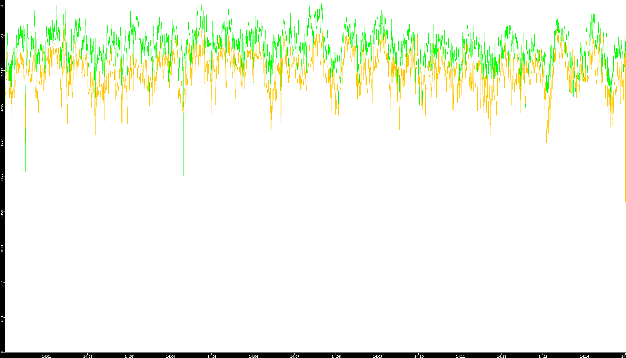Select the 14:05 tick on time axis

pos(212,356)
